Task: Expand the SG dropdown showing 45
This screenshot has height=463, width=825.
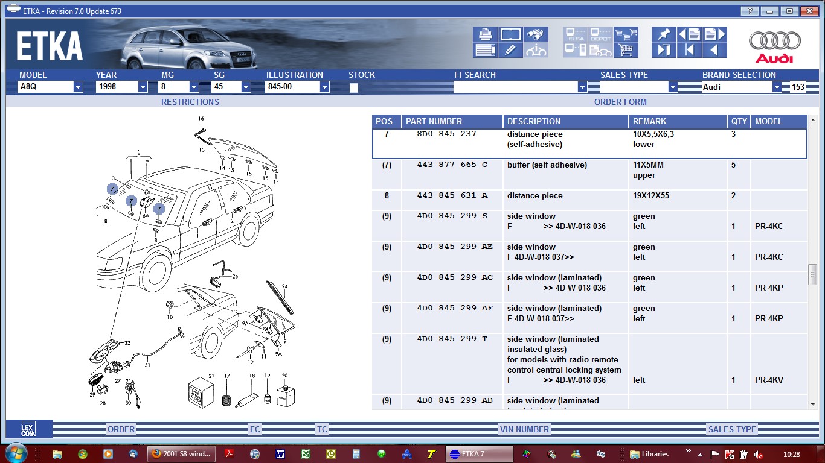Action: pos(246,87)
